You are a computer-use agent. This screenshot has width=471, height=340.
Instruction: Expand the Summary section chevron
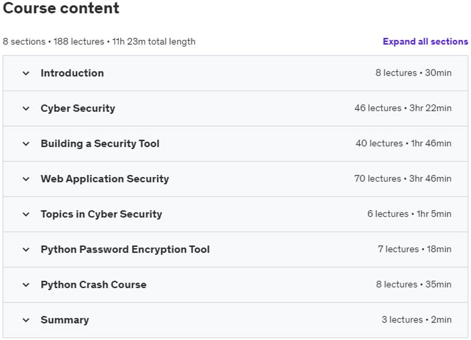[x=26, y=320]
